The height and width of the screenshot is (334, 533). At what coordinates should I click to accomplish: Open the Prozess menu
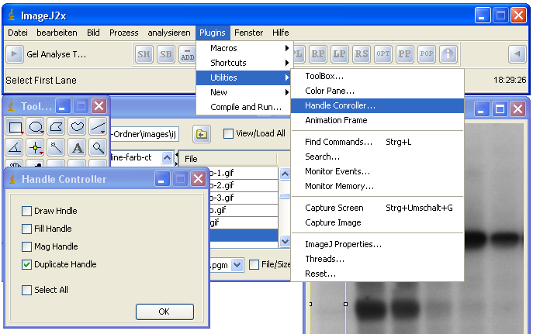coord(123,33)
